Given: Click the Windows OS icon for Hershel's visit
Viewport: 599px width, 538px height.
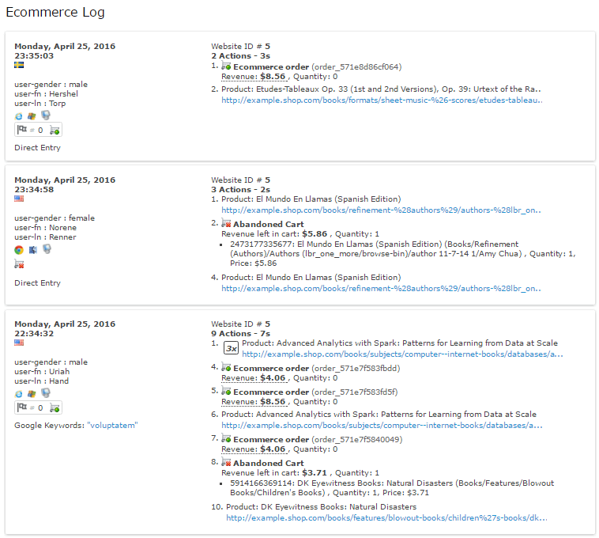Looking at the screenshot, I should tap(32, 115).
